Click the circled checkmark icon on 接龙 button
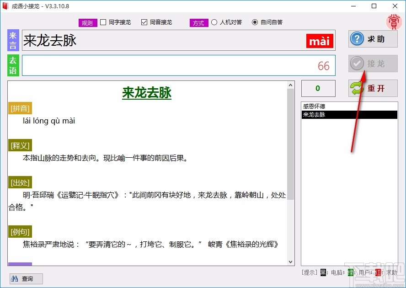The width and height of the screenshot is (406, 288). (x=357, y=64)
